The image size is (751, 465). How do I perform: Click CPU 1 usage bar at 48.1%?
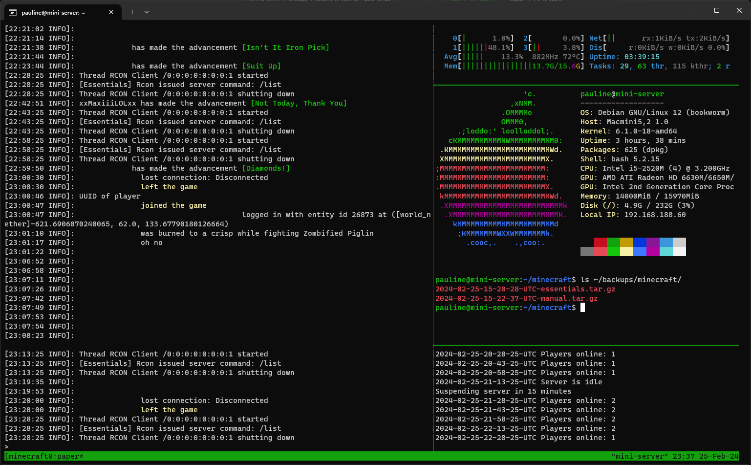[484, 47]
